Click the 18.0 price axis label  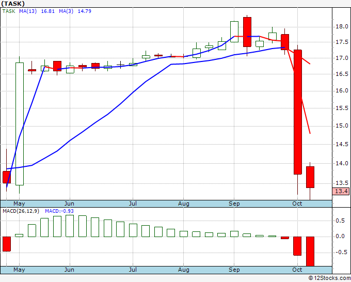pos(342,27)
